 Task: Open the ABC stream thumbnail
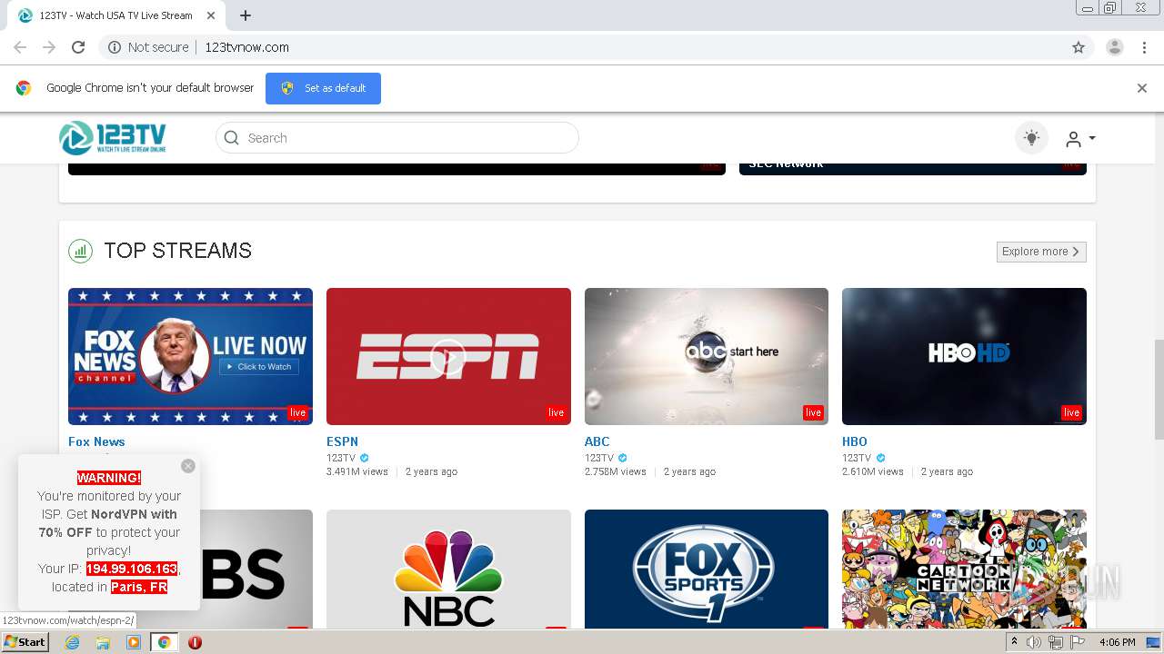point(707,356)
